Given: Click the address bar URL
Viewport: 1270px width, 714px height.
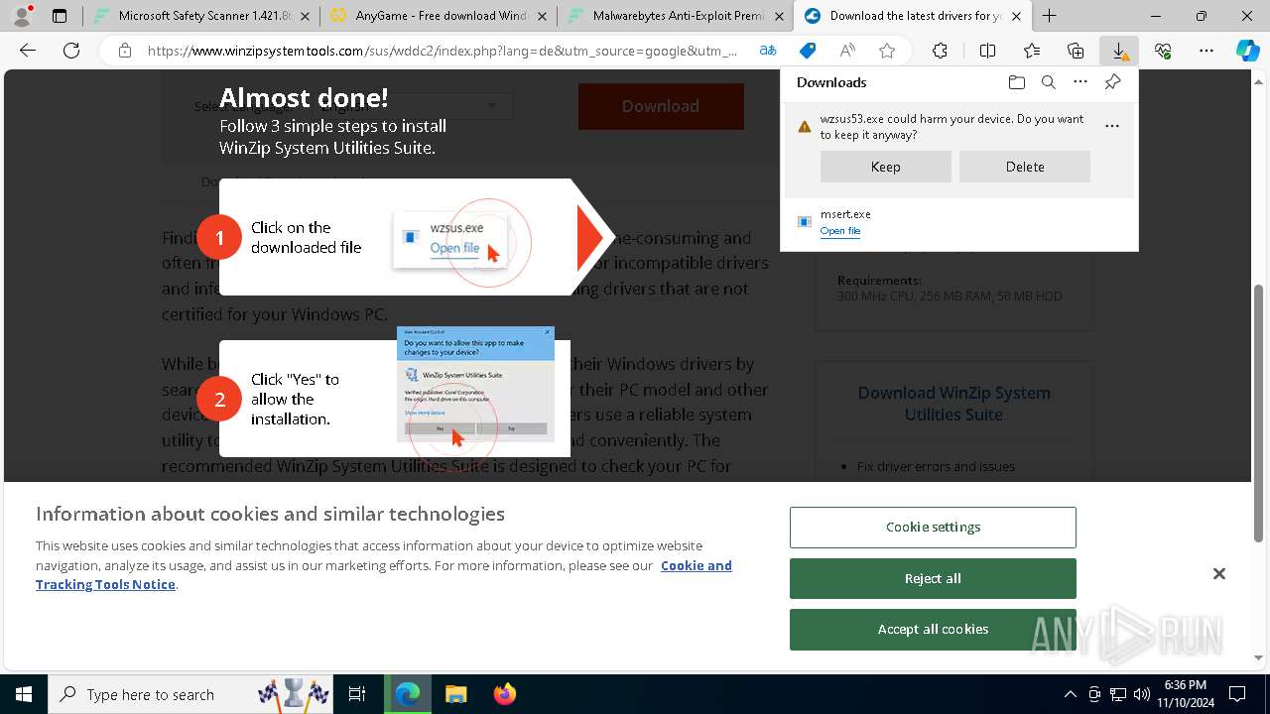Looking at the screenshot, I should pyautogui.click(x=443, y=51).
